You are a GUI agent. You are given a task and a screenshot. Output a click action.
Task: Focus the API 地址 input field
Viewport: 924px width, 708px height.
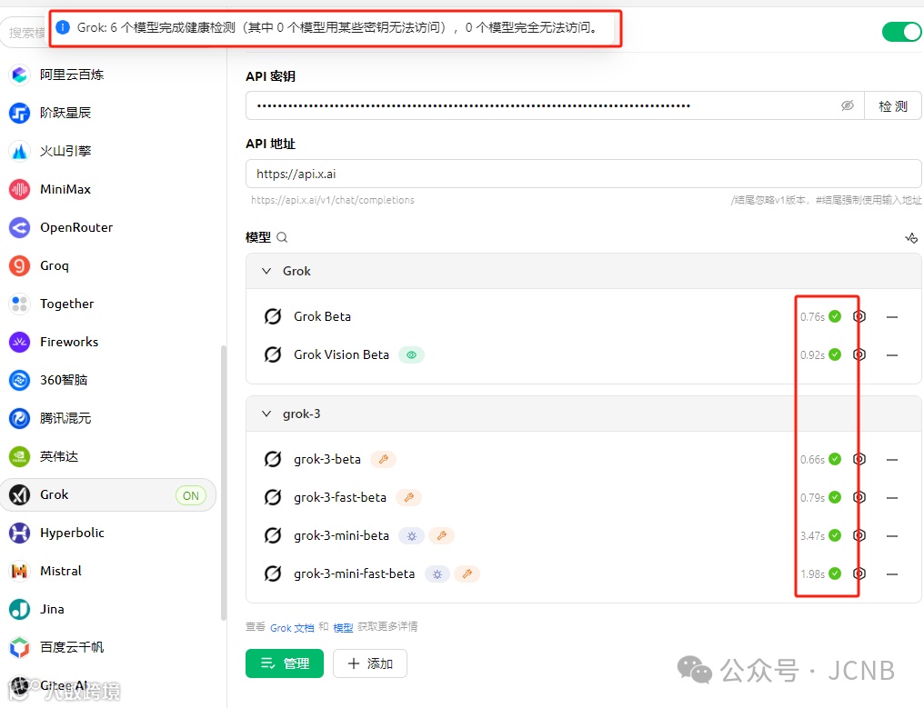click(583, 174)
